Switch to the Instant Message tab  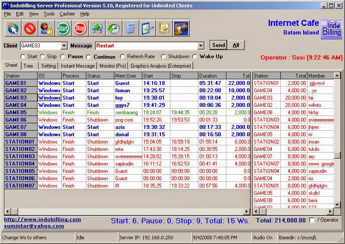[78, 66]
